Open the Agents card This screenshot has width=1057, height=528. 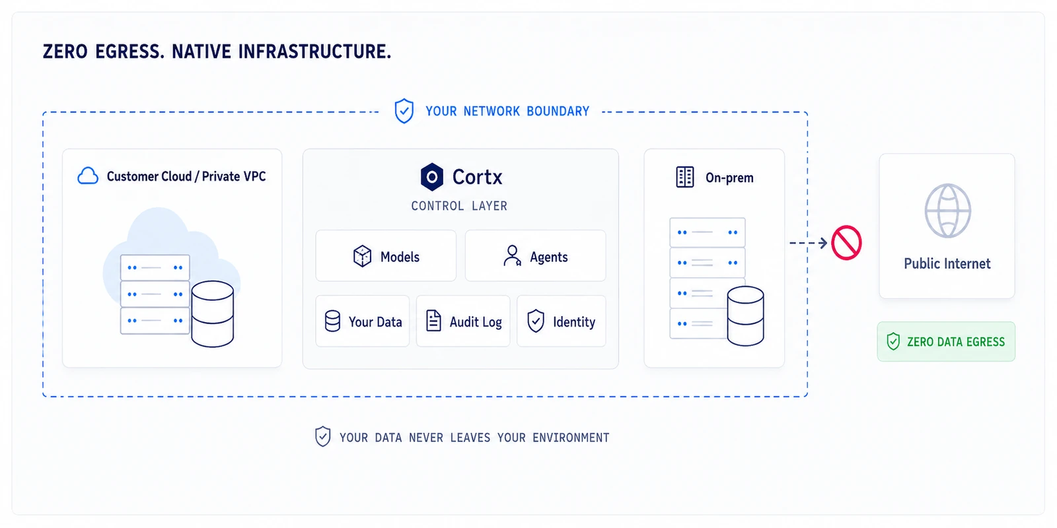coord(536,256)
